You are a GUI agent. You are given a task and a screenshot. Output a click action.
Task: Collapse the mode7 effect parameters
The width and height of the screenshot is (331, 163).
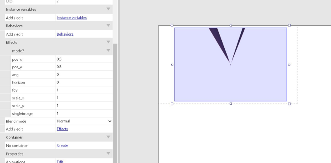click(x=108, y=50)
